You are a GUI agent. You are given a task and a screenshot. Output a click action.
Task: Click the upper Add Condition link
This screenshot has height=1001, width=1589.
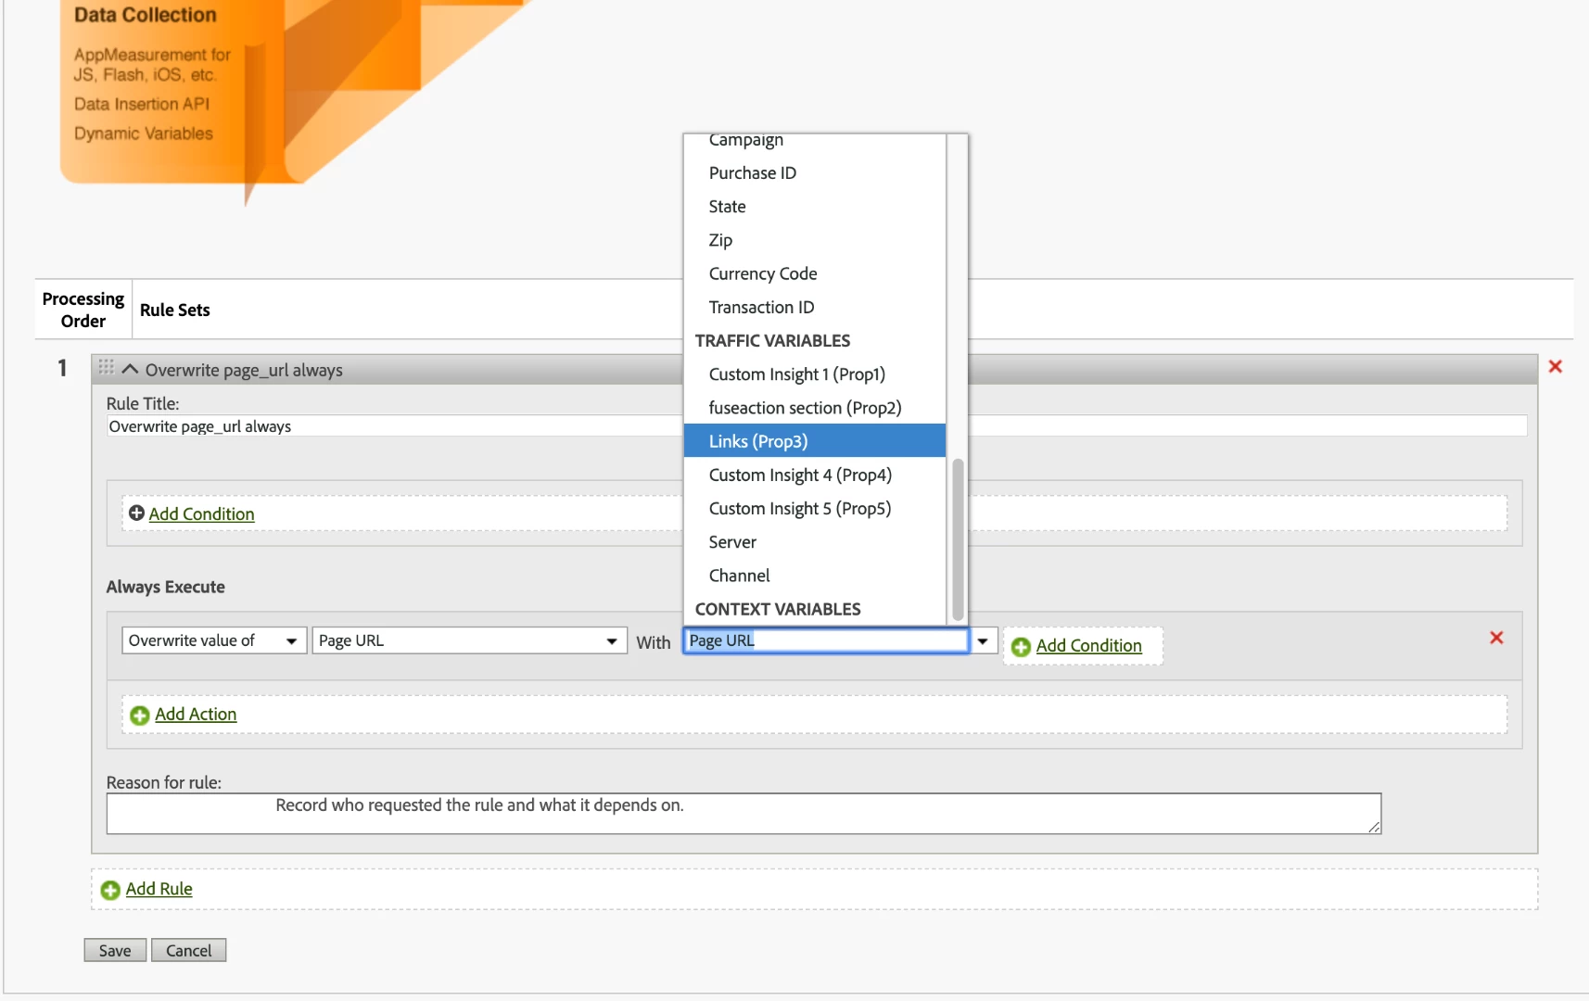pos(201,514)
